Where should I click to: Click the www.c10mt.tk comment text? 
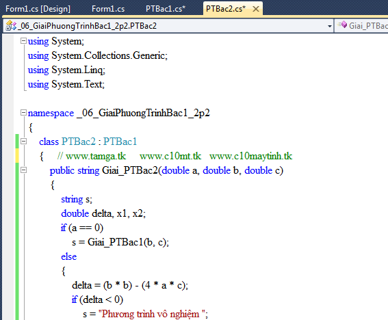(x=170, y=157)
